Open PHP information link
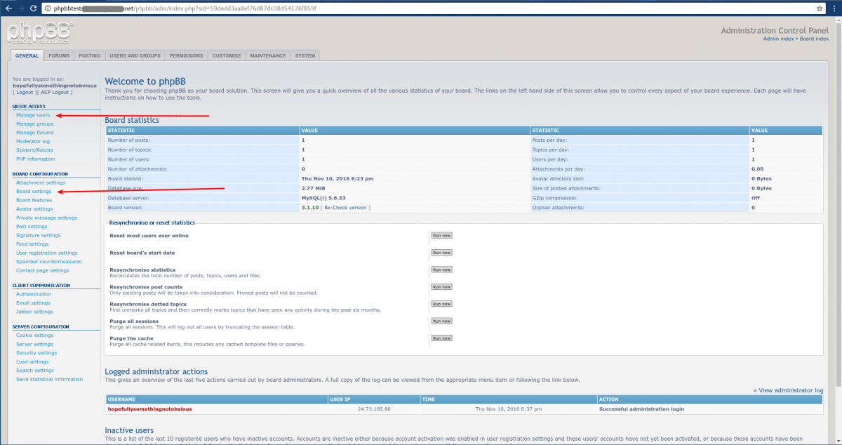 click(x=36, y=159)
